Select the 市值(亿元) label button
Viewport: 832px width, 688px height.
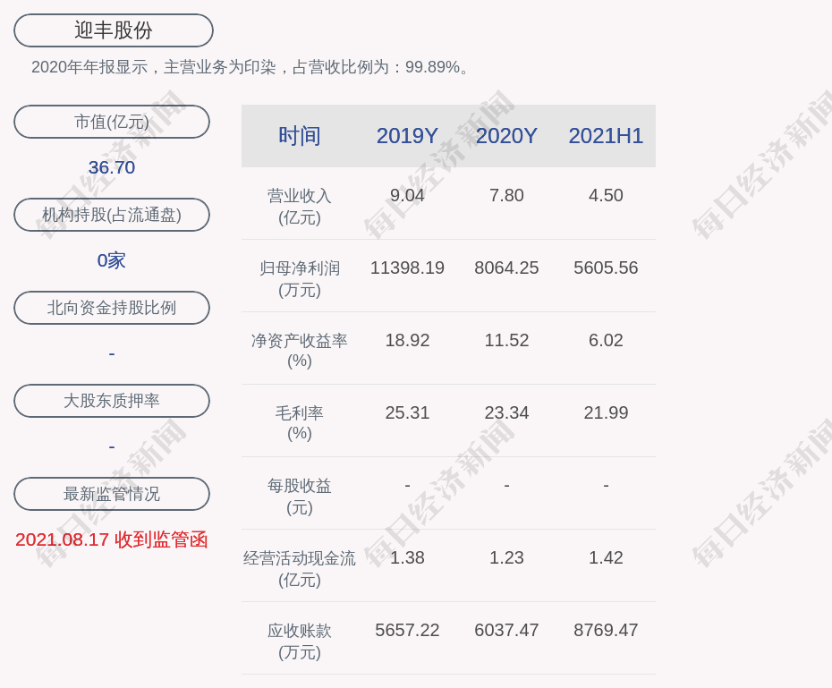pos(112,122)
